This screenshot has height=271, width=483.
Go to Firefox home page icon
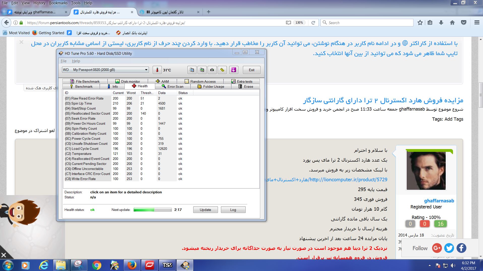tap(453, 23)
